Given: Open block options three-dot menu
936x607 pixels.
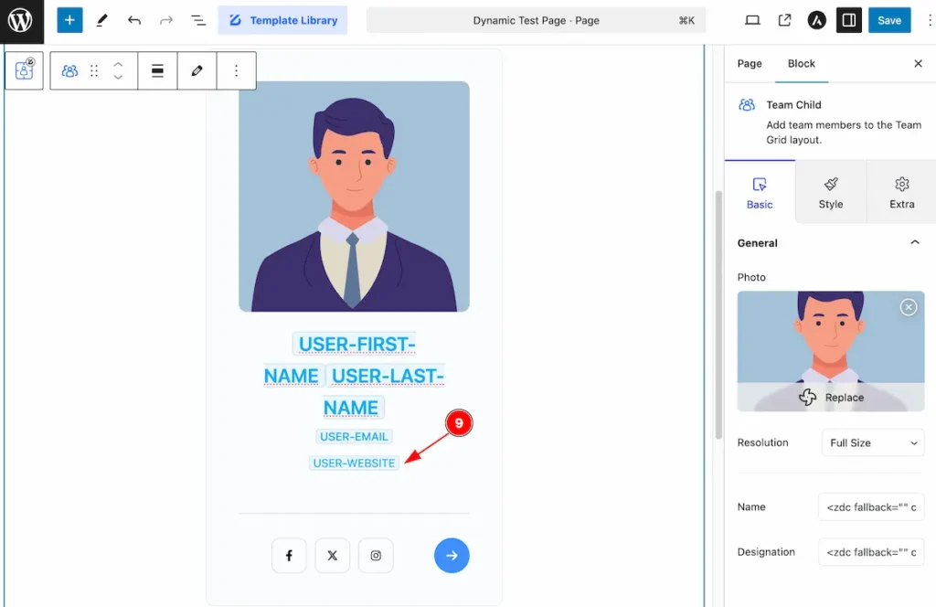Looking at the screenshot, I should (x=237, y=71).
